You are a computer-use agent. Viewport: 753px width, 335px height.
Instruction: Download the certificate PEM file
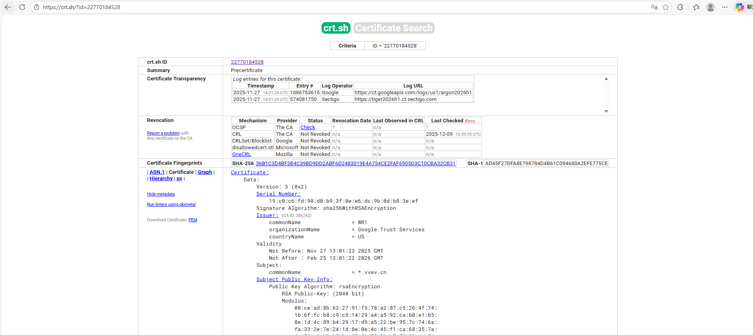[193, 220]
